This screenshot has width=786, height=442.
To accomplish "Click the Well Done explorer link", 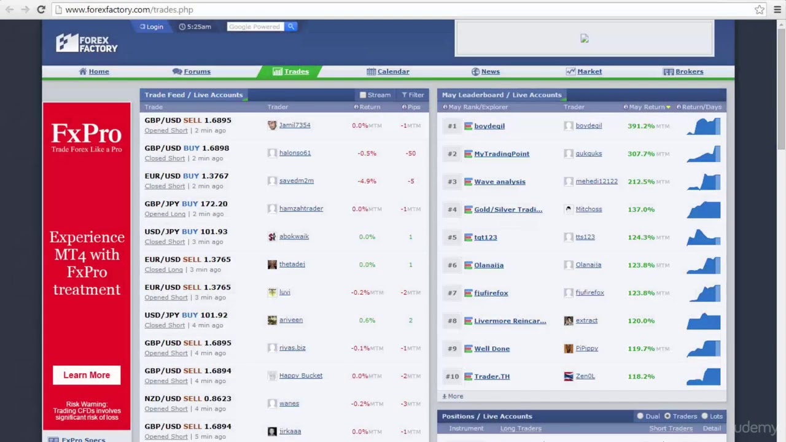I will (x=492, y=349).
